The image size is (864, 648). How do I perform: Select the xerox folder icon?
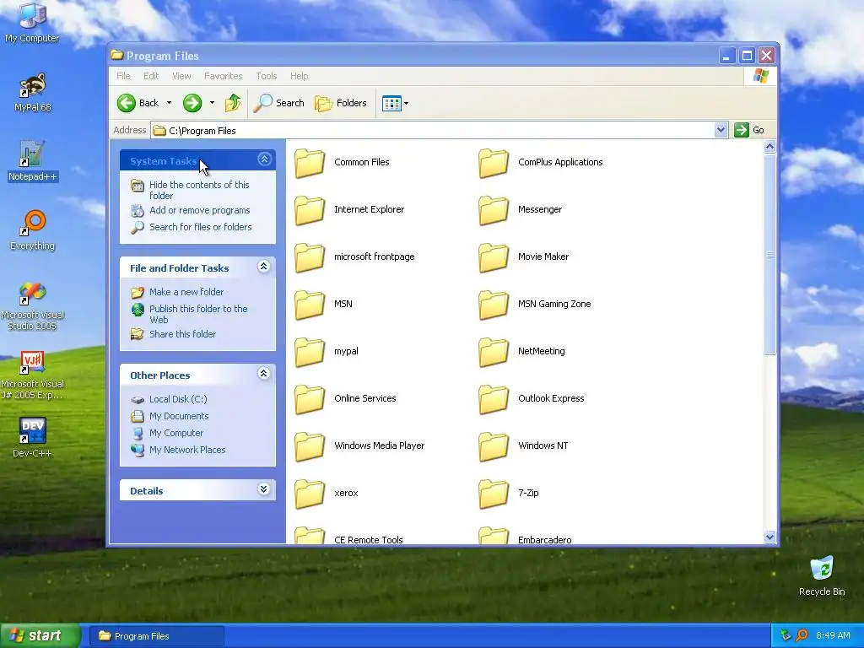310,494
